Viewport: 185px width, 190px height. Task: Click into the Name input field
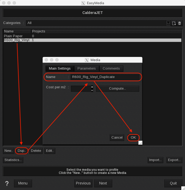click(105, 77)
